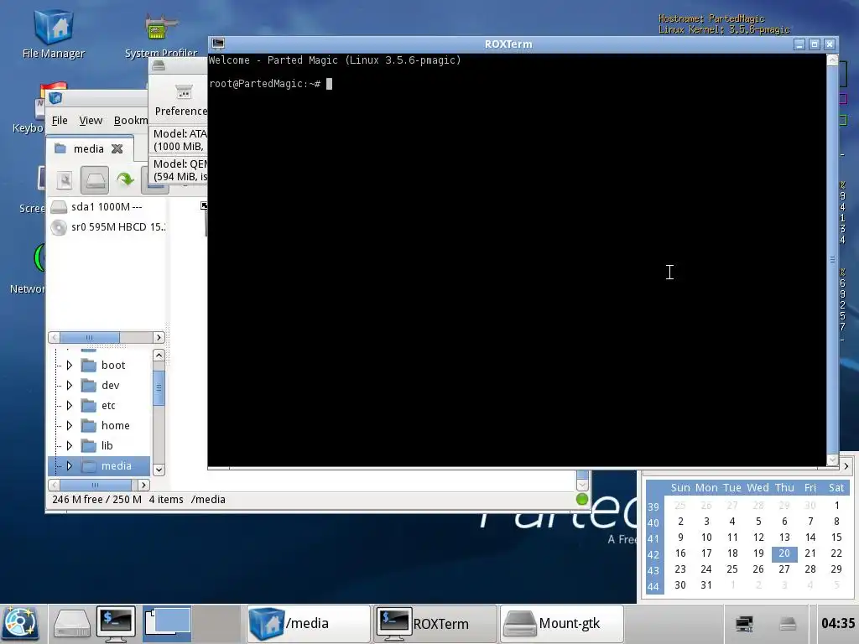859x644 pixels.
Task: Expand the boot folder in the tree
Action: click(69, 365)
